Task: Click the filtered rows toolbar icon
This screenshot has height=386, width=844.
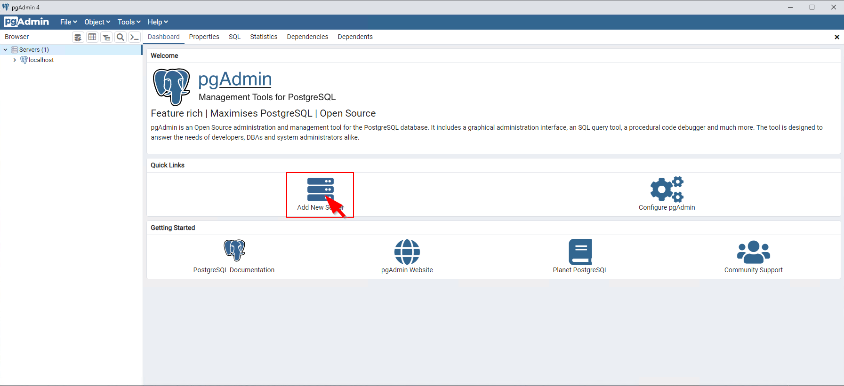Action: click(x=106, y=37)
